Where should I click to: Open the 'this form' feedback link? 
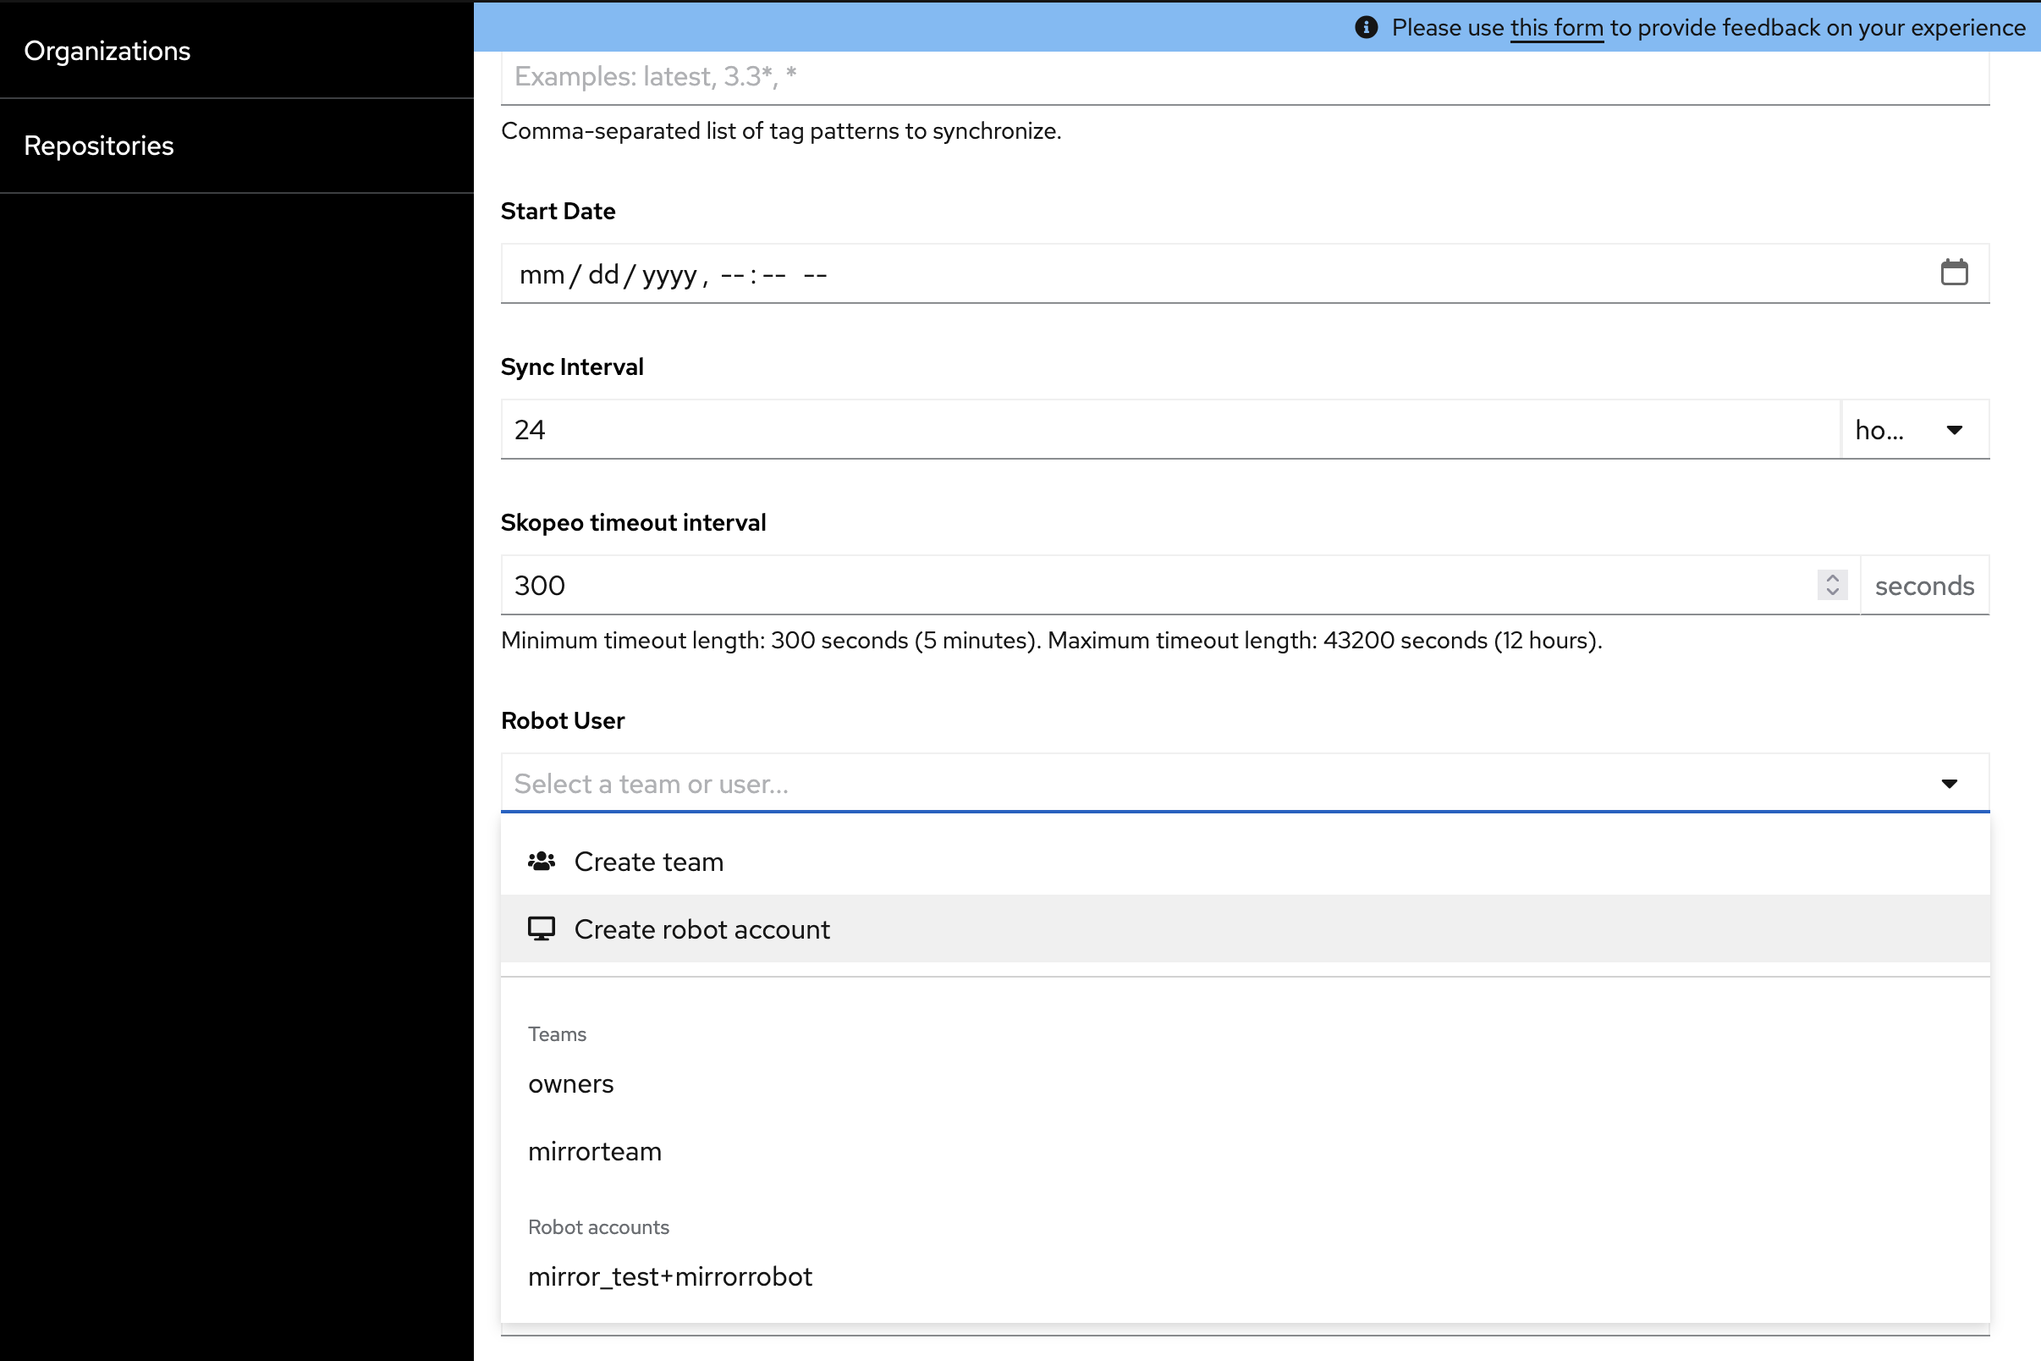[x=1557, y=28]
